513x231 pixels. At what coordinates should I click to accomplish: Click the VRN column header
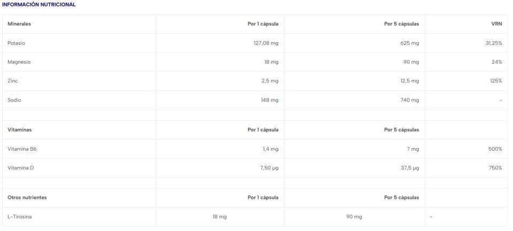(x=498, y=24)
